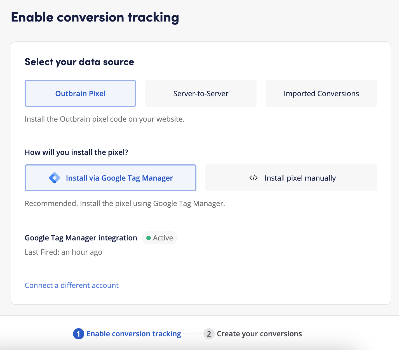Click the Google Tag Manager diamond icon
Viewport: 399px width, 350px height.
[x=55, y=178]
